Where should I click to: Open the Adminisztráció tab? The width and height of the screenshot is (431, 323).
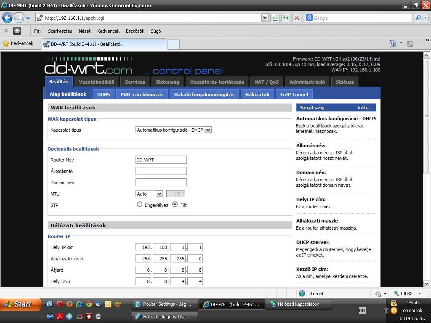point(307,82)
